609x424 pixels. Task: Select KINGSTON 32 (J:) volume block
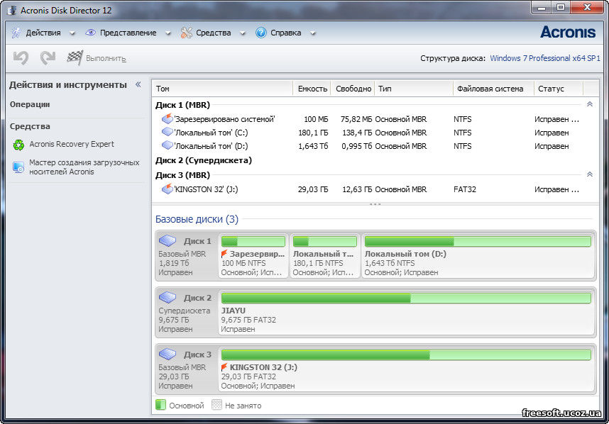click(406, 369)
